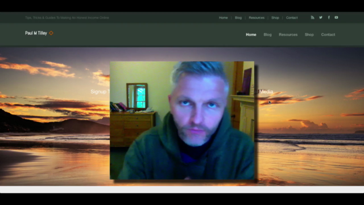Open Contact in the main navigation
364x205 pixels.
tap(328, 35)
